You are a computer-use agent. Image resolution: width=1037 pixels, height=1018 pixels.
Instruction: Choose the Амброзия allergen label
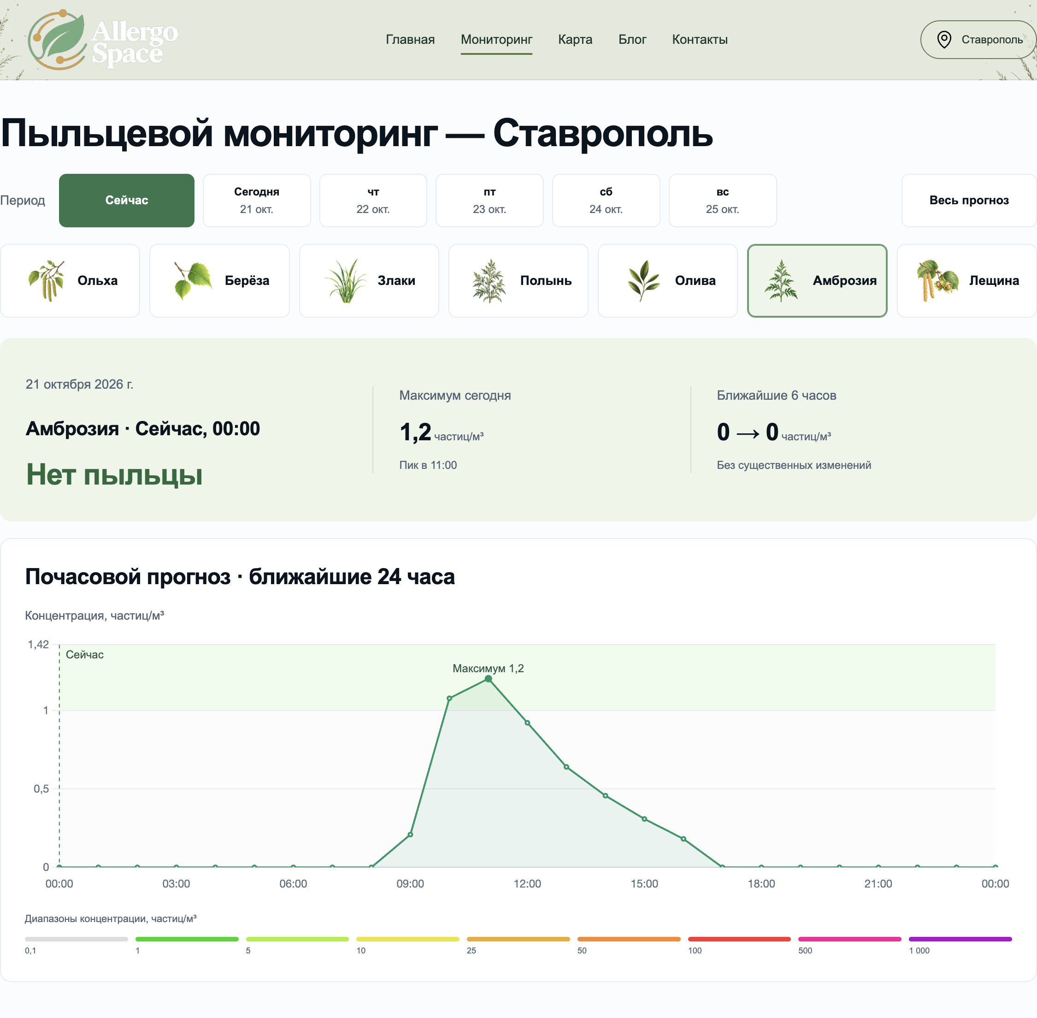click(844, 281)
